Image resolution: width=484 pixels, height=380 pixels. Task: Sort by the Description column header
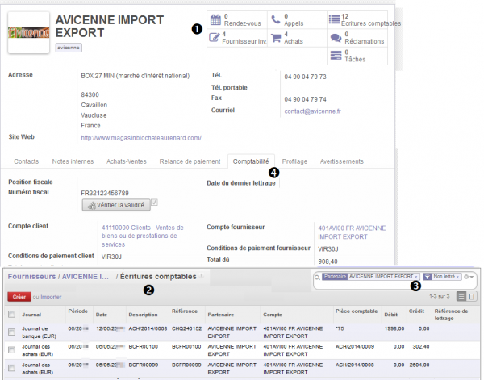click(x=143, y=315)
